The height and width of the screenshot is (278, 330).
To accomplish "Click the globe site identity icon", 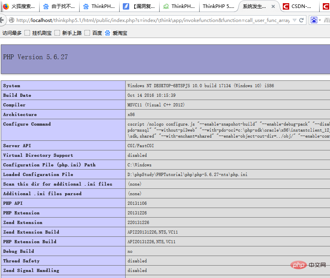I will coord(12,20).
